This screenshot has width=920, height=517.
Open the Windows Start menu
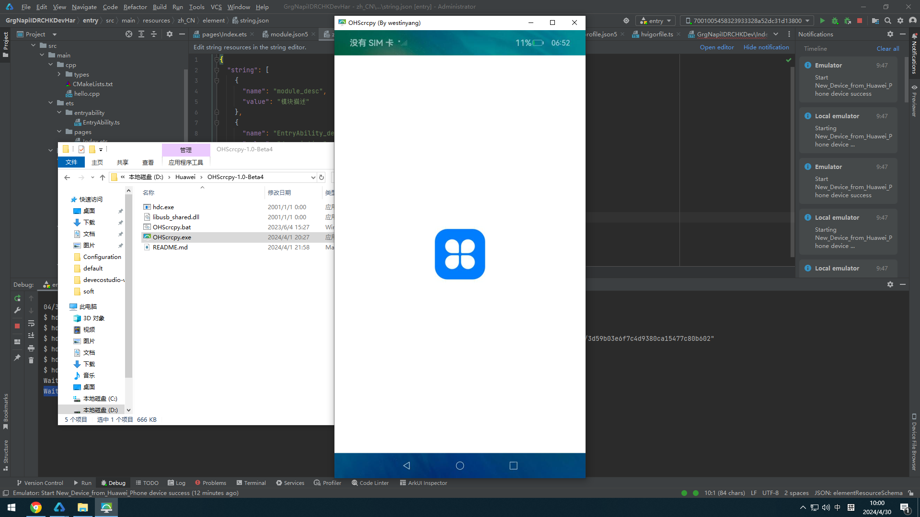pyautogui.click(x=11, y=507)
